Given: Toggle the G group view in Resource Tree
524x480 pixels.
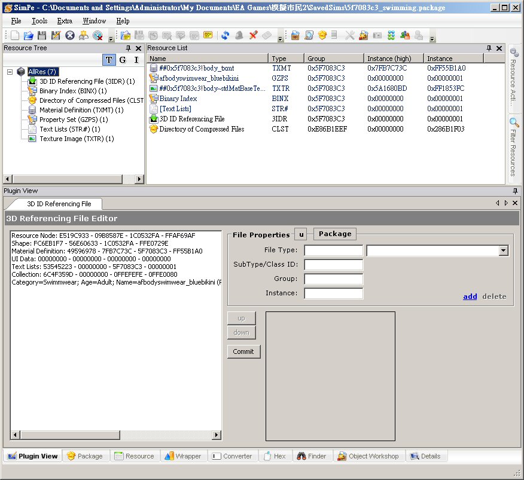Looking at the screenshot, I should (123, 60).
